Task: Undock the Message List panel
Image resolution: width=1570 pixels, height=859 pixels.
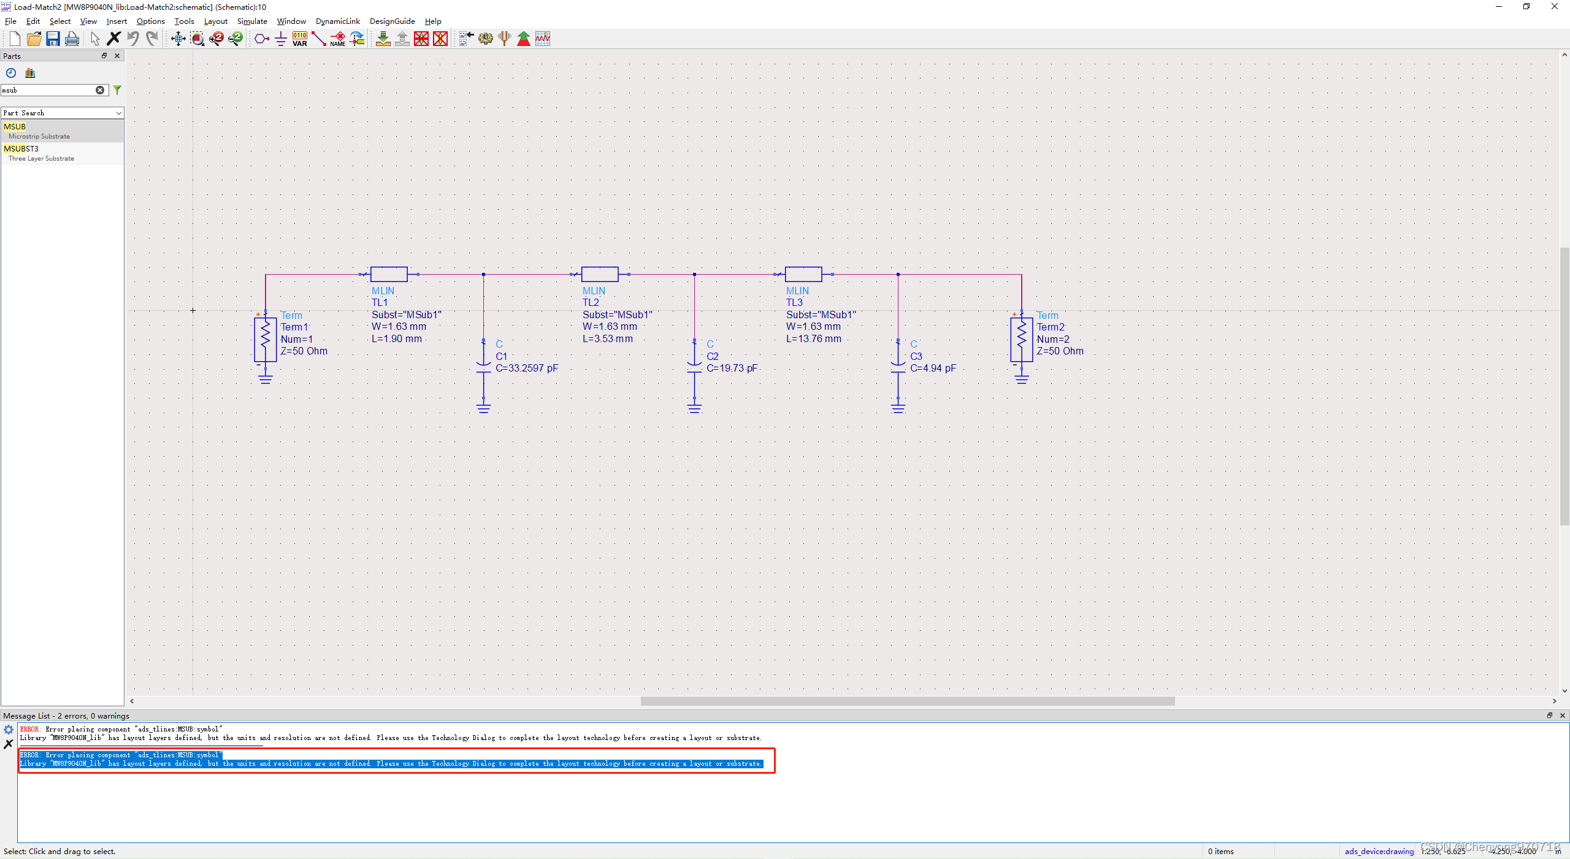Action: point(1549,716)
